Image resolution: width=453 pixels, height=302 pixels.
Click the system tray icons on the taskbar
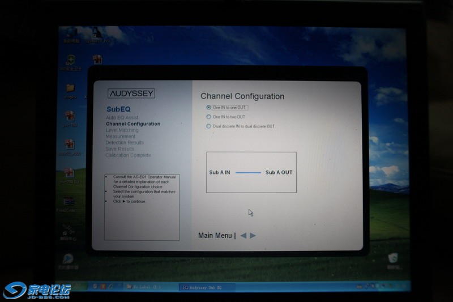pyautogui.click(x=381, y=286)
